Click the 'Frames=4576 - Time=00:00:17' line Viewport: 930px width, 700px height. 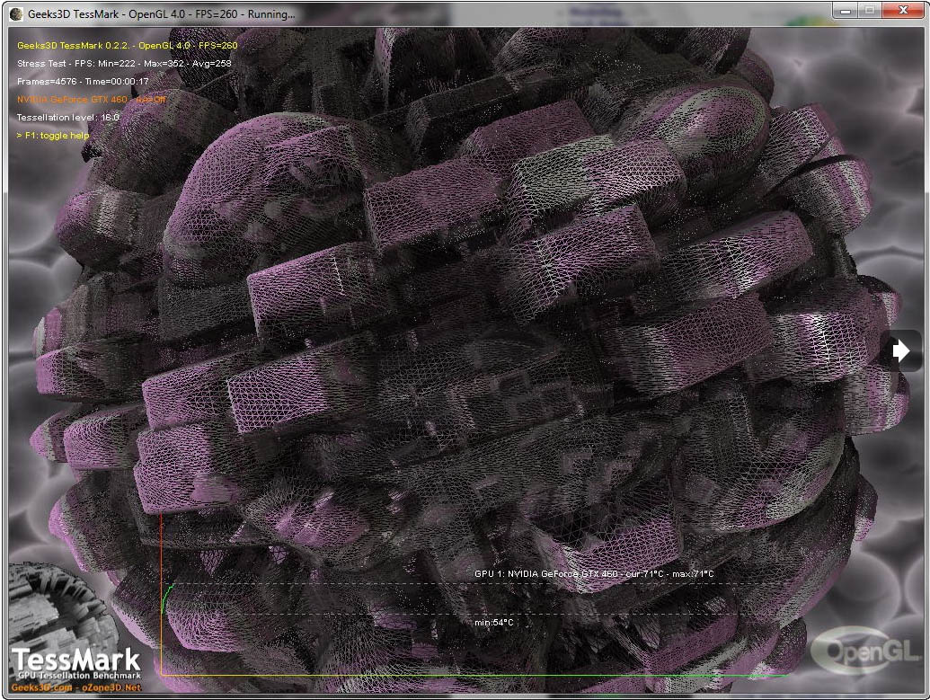[x=83, y=81]
